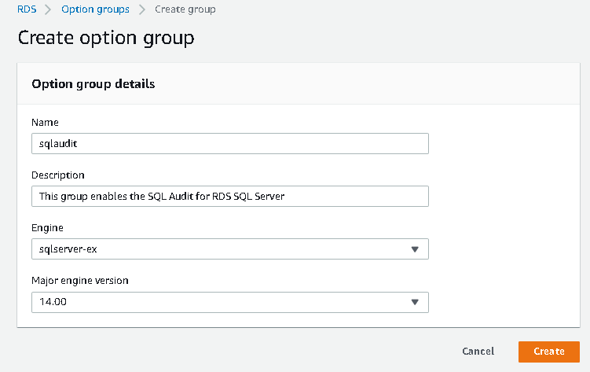
Task: Click the Option group details panel header
Action: tap(93, 84)
